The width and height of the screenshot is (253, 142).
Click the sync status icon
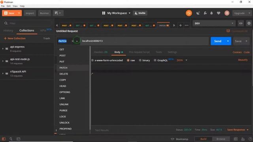[189, 13]
